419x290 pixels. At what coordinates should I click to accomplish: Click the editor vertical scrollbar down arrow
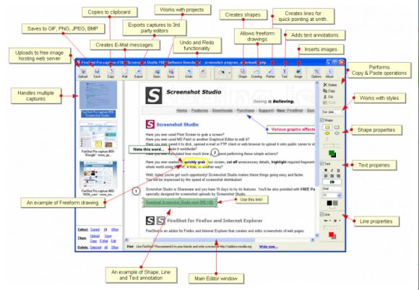[317, 235]
